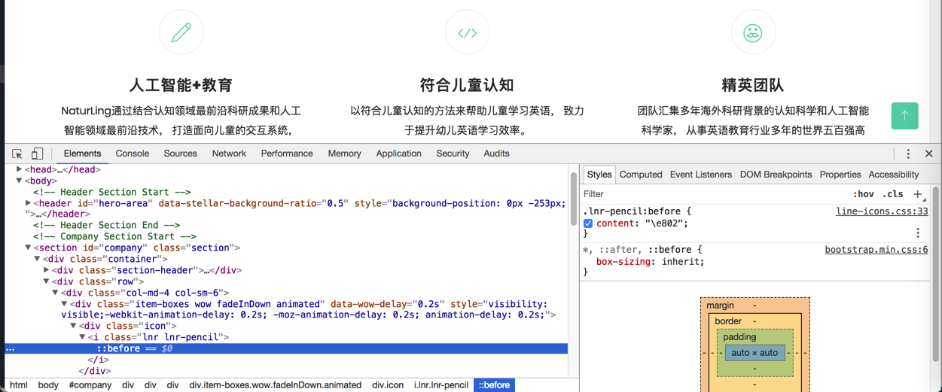Viewport: 942px width, 392px height.
Task: Click the 精英团队 heading
Action: pos(753,85)
